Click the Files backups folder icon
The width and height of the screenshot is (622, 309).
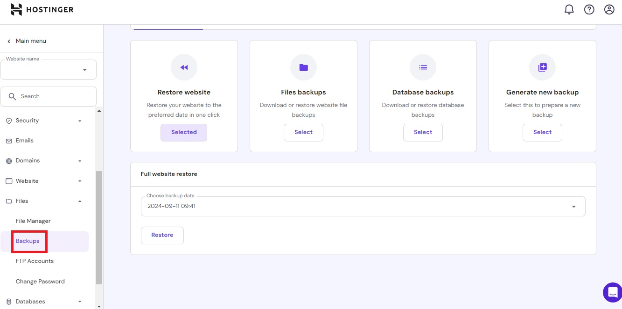click(x=303, y=67)
